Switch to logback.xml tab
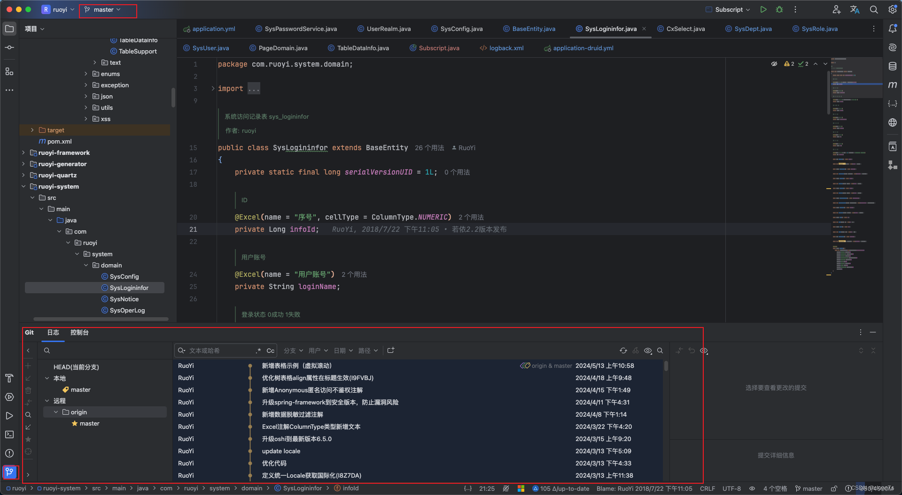 [x=501, y=48]
